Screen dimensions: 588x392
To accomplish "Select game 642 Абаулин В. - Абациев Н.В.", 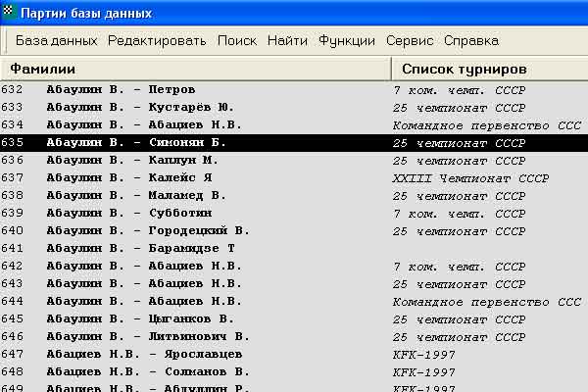I will coord(294,266).
